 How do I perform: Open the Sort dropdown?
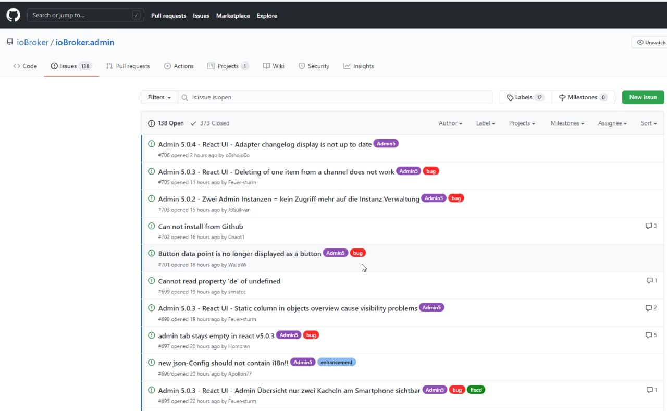point(649,123)
